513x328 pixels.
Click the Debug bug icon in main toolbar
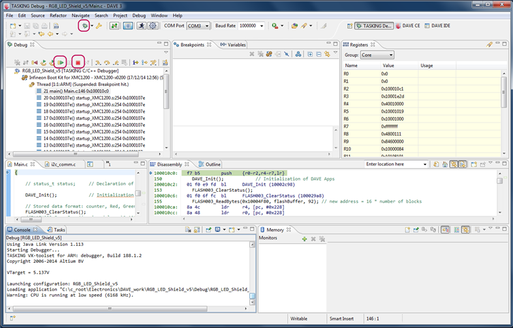[x=84, y=25]
